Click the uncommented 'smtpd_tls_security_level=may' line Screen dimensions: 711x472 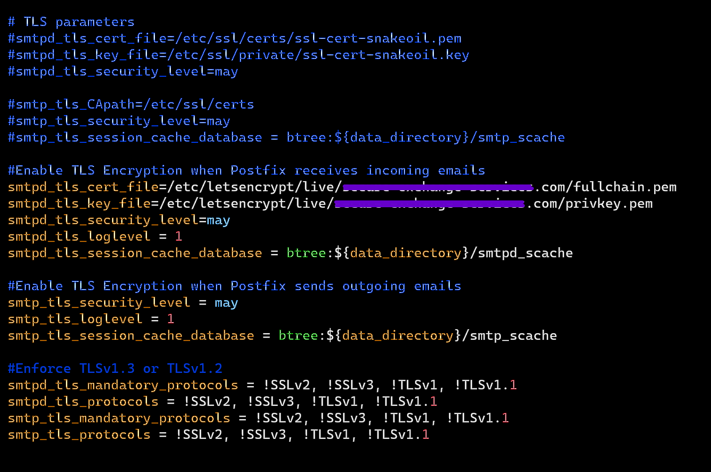pyautogui.click(x=119, y=220)
